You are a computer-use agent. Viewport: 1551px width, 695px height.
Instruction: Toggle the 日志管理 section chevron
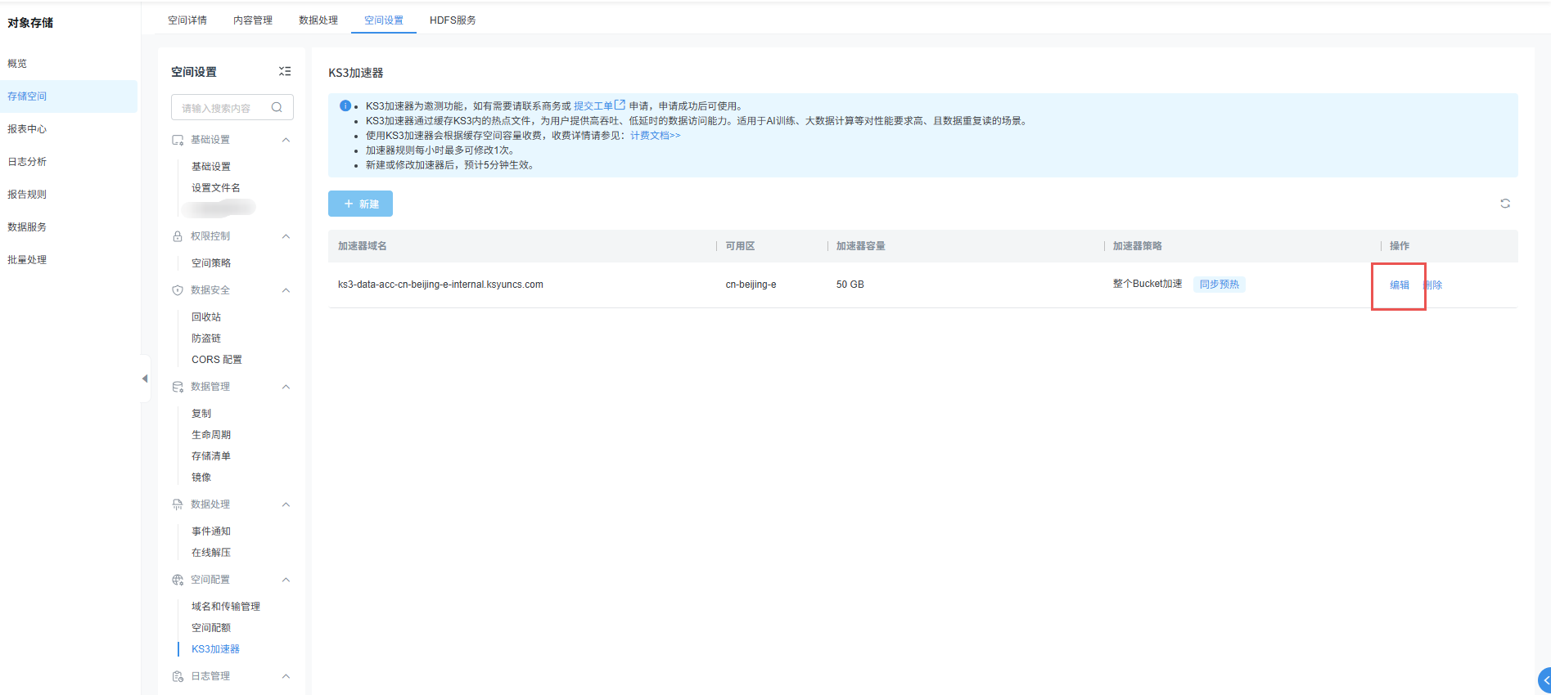(x=286, y=676)
